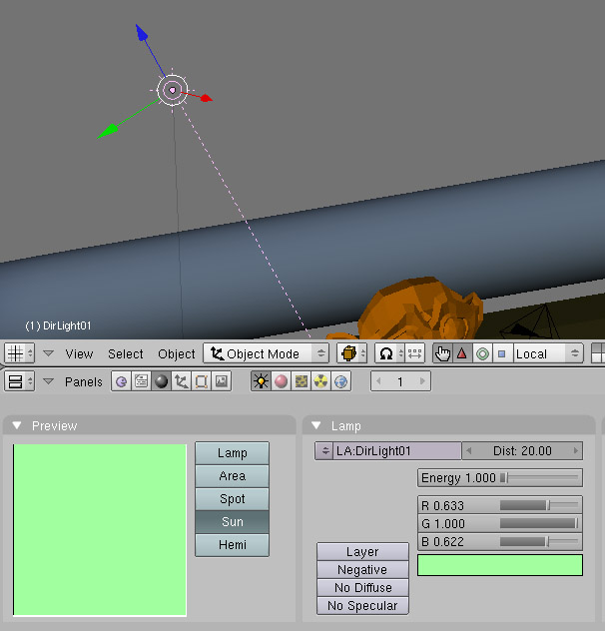The width and height of the screenshot is (605, 631).
Task: Open the rotation/scaling pivot selector
Action: coord(389,353)
